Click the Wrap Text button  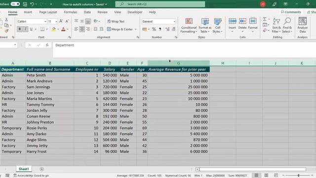point(116,21)
